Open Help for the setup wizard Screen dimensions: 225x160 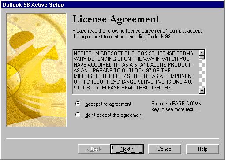point(202,149)
